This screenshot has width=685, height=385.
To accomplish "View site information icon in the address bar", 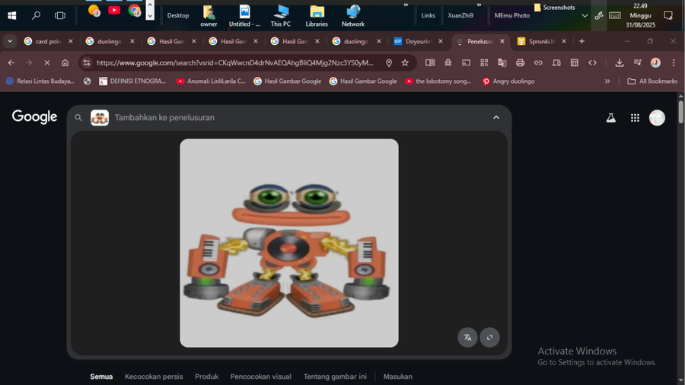I will pos(87,63).
